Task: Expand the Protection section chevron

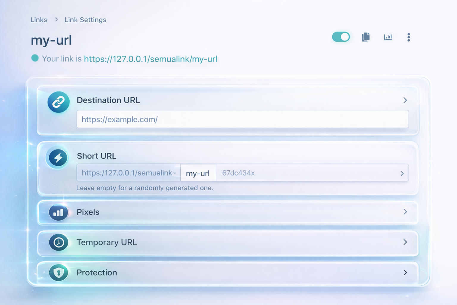Action: [x=405, y=273]
